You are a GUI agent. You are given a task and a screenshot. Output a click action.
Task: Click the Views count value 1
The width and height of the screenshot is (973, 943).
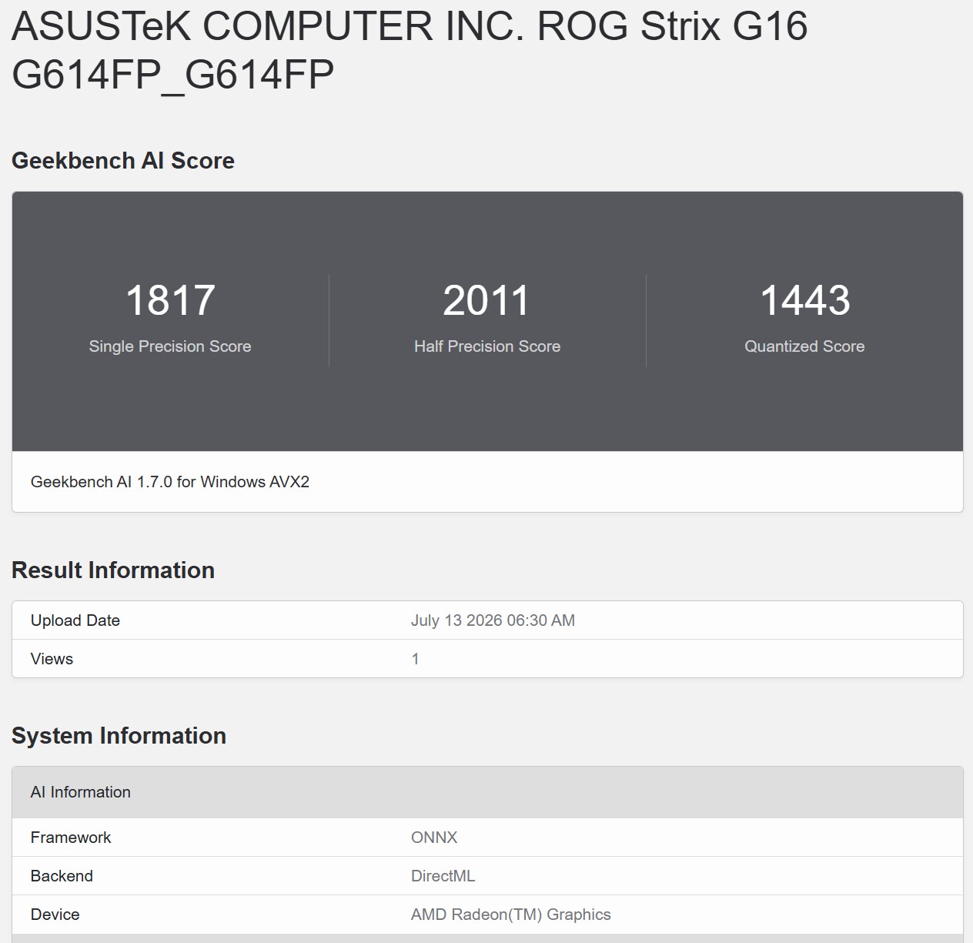point(416,659)
